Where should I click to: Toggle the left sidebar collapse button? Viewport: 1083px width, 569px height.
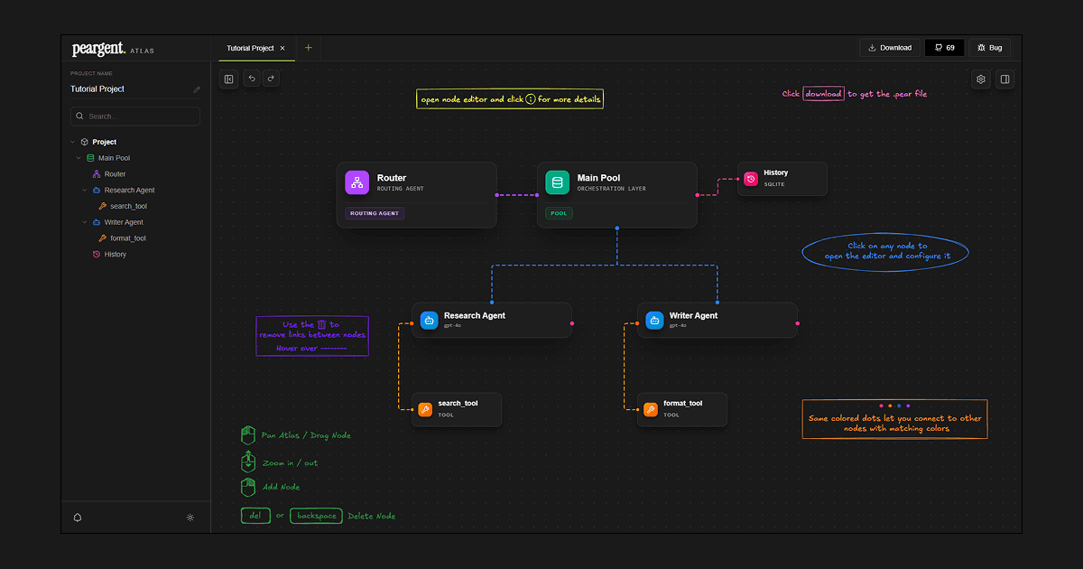coord(229,79)
